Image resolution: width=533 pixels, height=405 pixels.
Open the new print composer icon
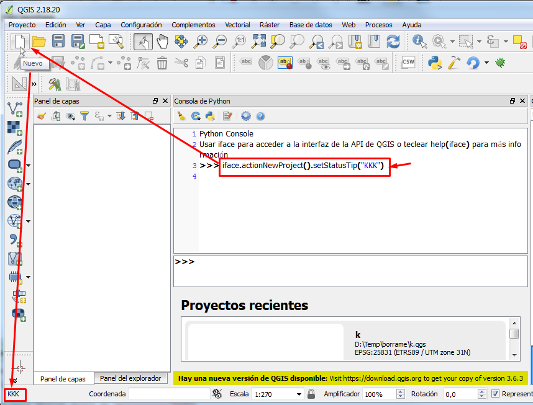[x=97, y=42]
